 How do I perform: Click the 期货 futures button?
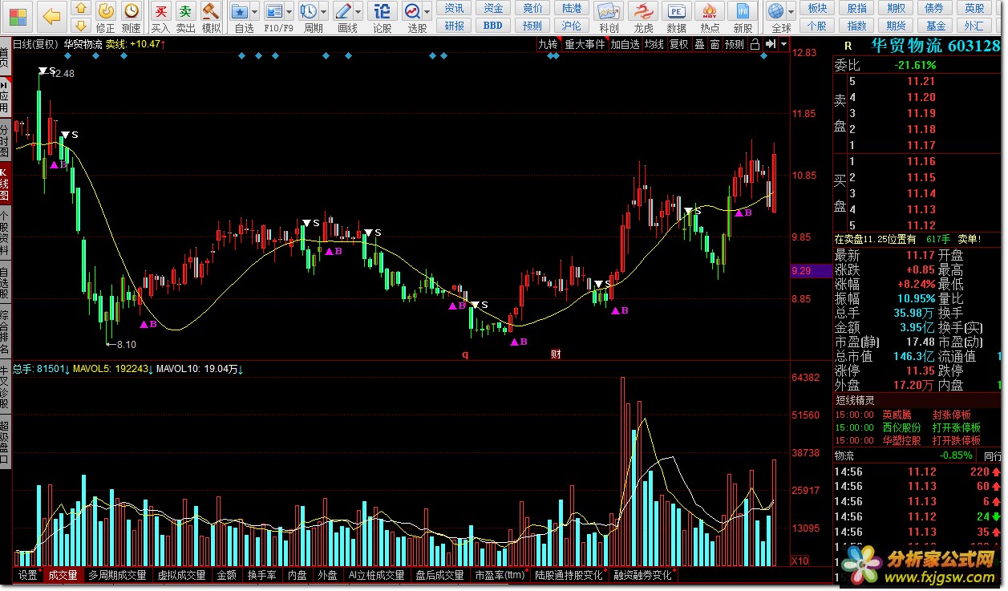click(896, 25)
